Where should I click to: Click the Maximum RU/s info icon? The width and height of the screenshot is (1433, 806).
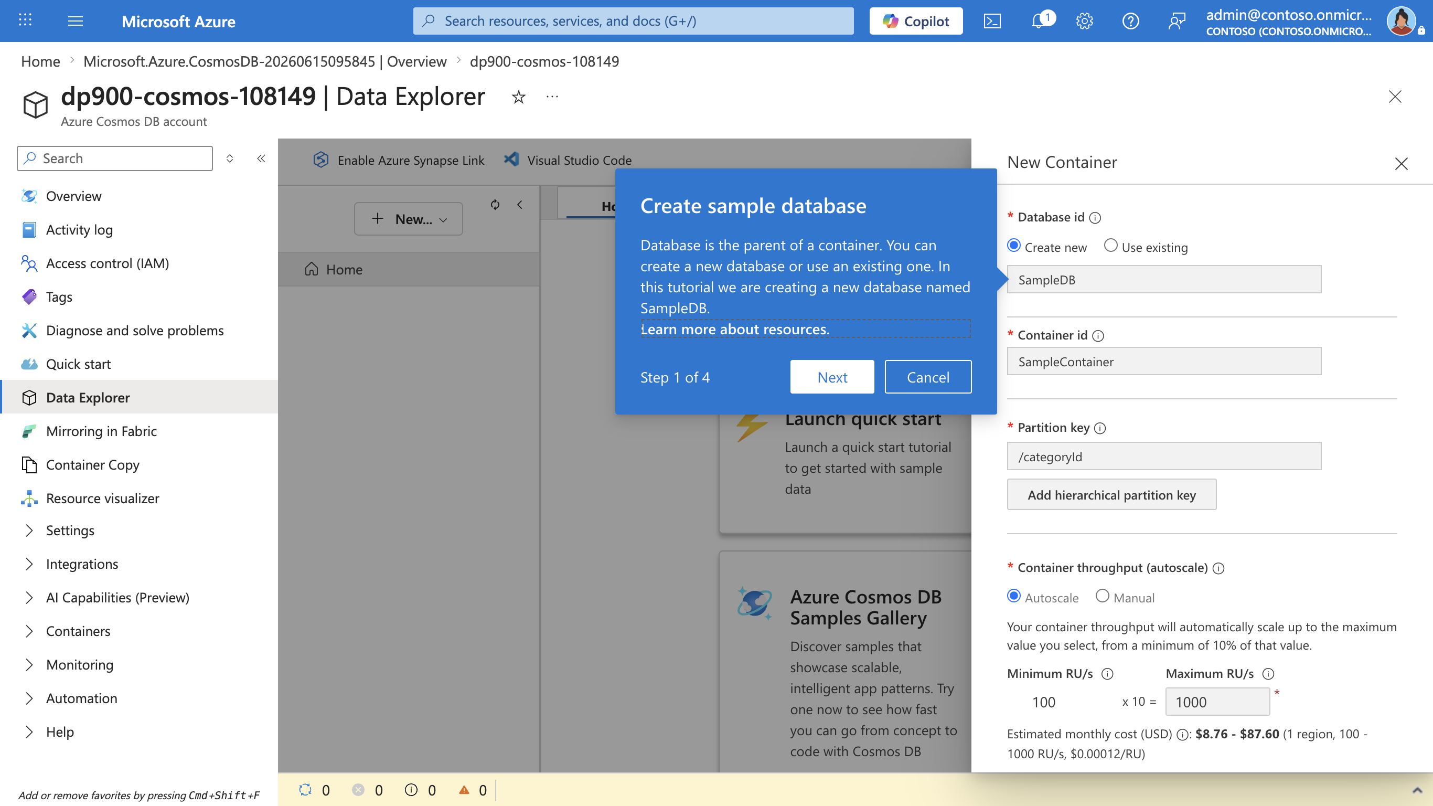tap(1268, 674)
